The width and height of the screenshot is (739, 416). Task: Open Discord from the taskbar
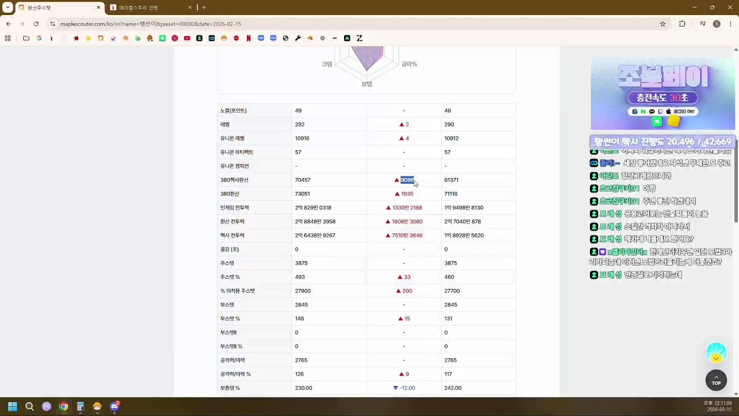click(114, 406)
